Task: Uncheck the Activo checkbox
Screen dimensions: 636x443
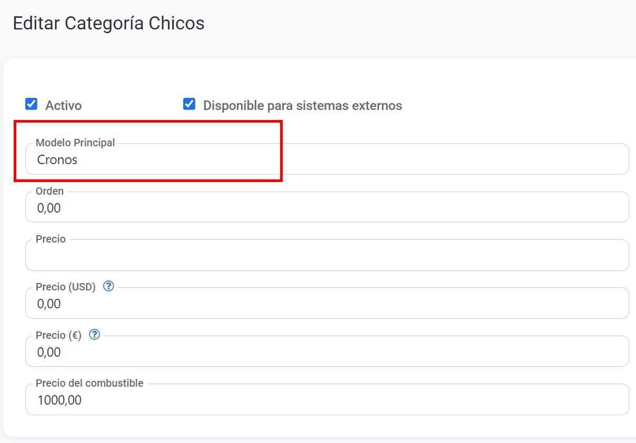Action: 32,104
